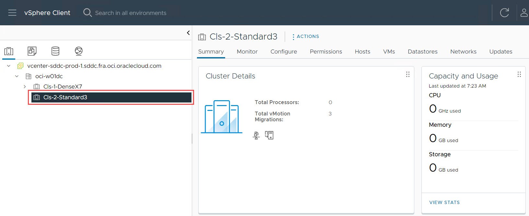529x216 pixels.
Task: Click the Capacity and Usage heading
Action: point(464,76)
